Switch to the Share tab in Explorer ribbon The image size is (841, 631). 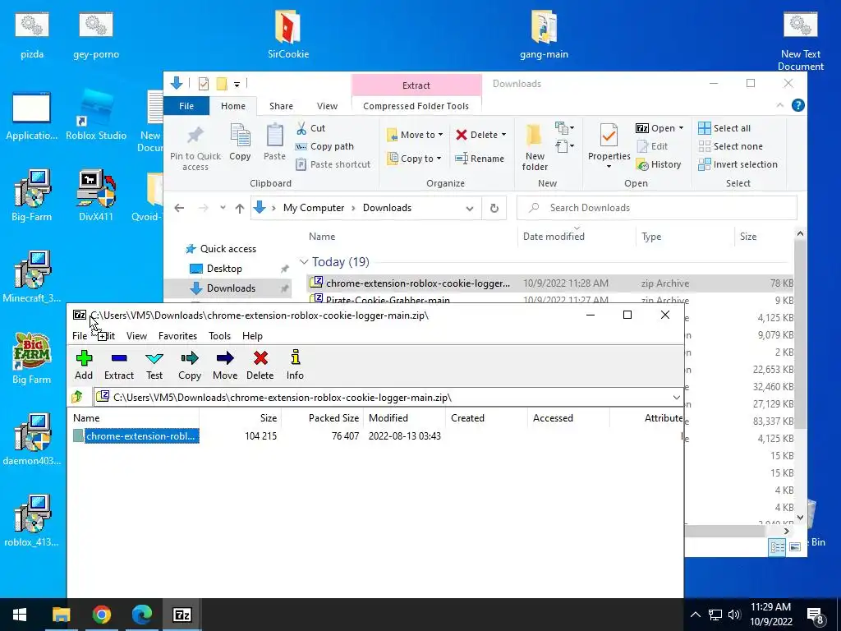click(x=281, y=106)
